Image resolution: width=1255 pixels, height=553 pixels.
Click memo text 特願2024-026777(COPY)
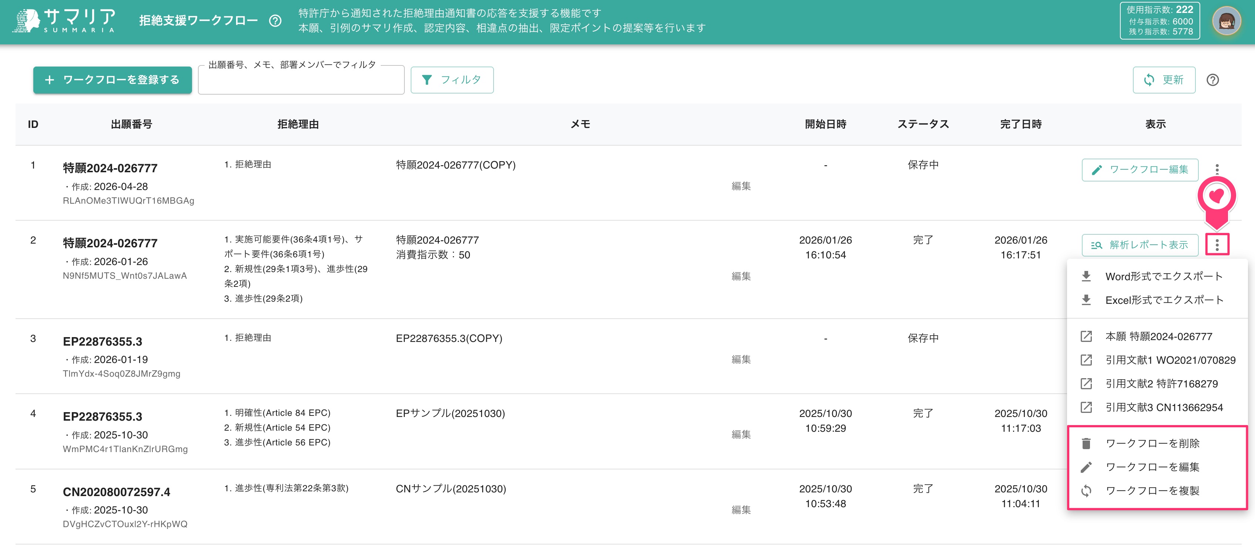455,165
